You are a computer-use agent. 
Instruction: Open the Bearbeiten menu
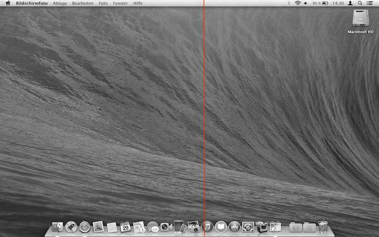tap(82, 3)
